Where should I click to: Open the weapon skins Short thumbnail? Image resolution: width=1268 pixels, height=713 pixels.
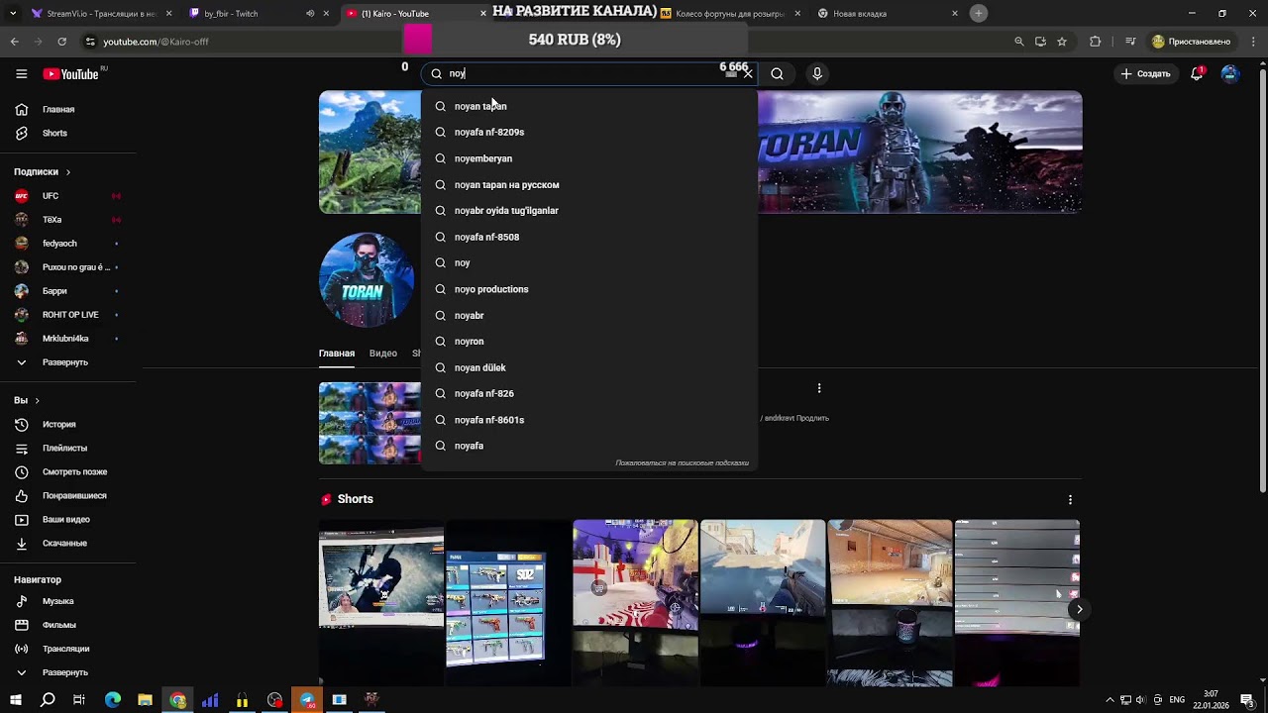(508, 603)
